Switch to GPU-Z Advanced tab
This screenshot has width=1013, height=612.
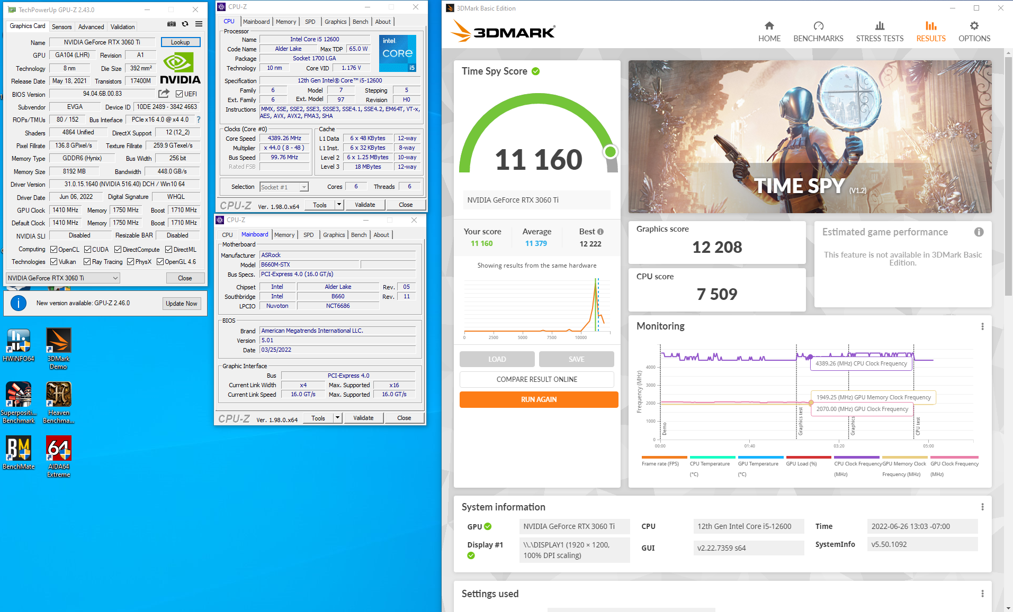coord(91,26)
